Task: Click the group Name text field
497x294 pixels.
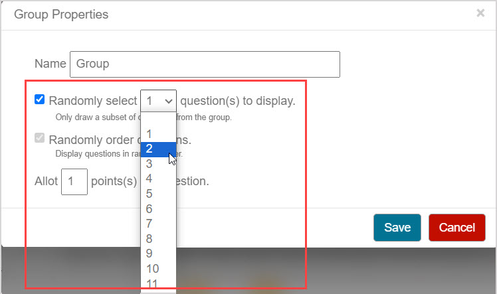Action: point(205,64)
